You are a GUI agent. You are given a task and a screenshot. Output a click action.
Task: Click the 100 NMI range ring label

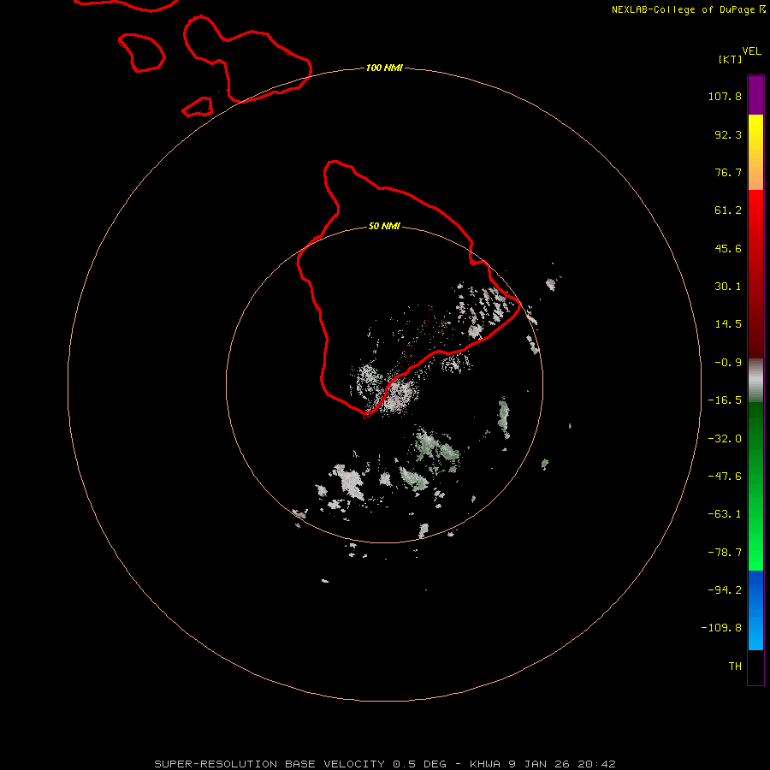(384, 68)
